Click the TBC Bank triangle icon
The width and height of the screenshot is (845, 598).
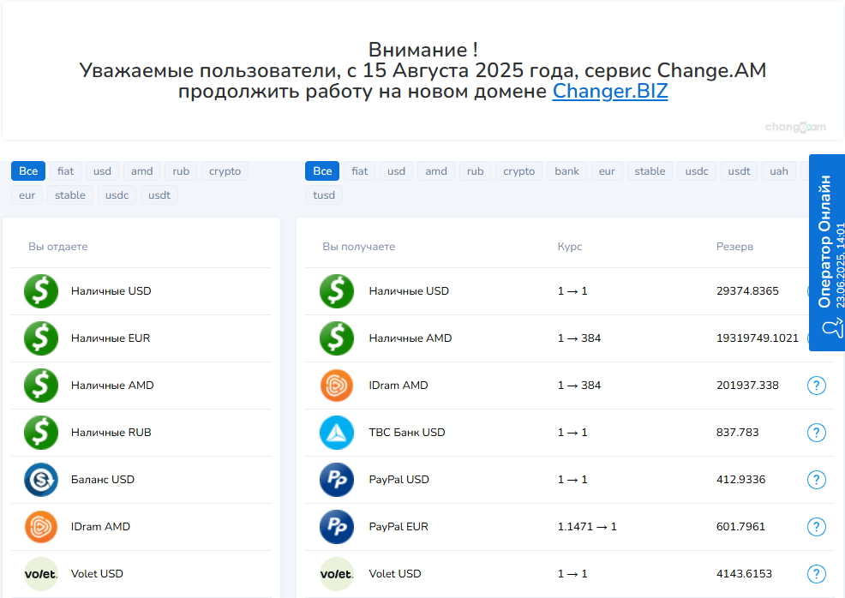pos(337,433)
